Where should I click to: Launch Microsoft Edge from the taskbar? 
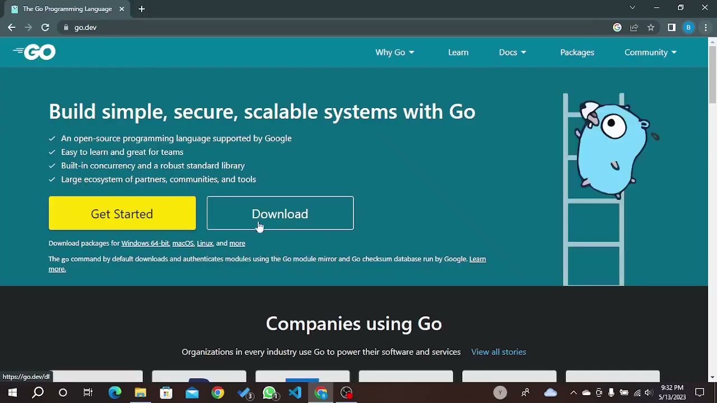tap(115, 393)
